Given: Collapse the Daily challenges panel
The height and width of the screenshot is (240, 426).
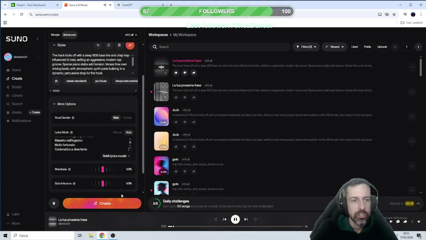Looking at the screenshot, I should tap(418, 204).
